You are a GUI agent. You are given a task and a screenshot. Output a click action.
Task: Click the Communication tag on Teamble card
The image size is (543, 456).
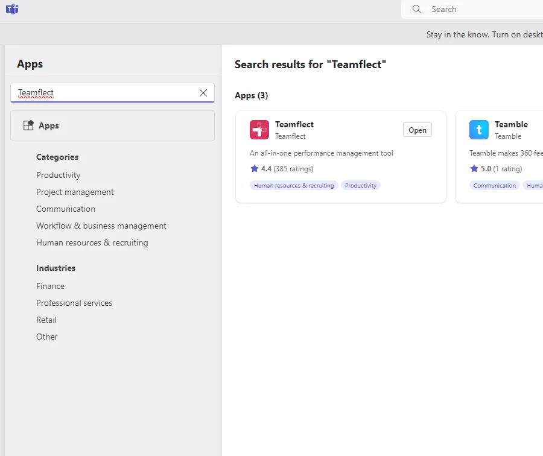click(x=495, y=186)
